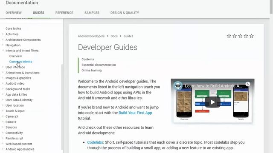This screenshot has height=153, width=273.
Task: Open Common intents in sidebar
Action: coord(21,62)
